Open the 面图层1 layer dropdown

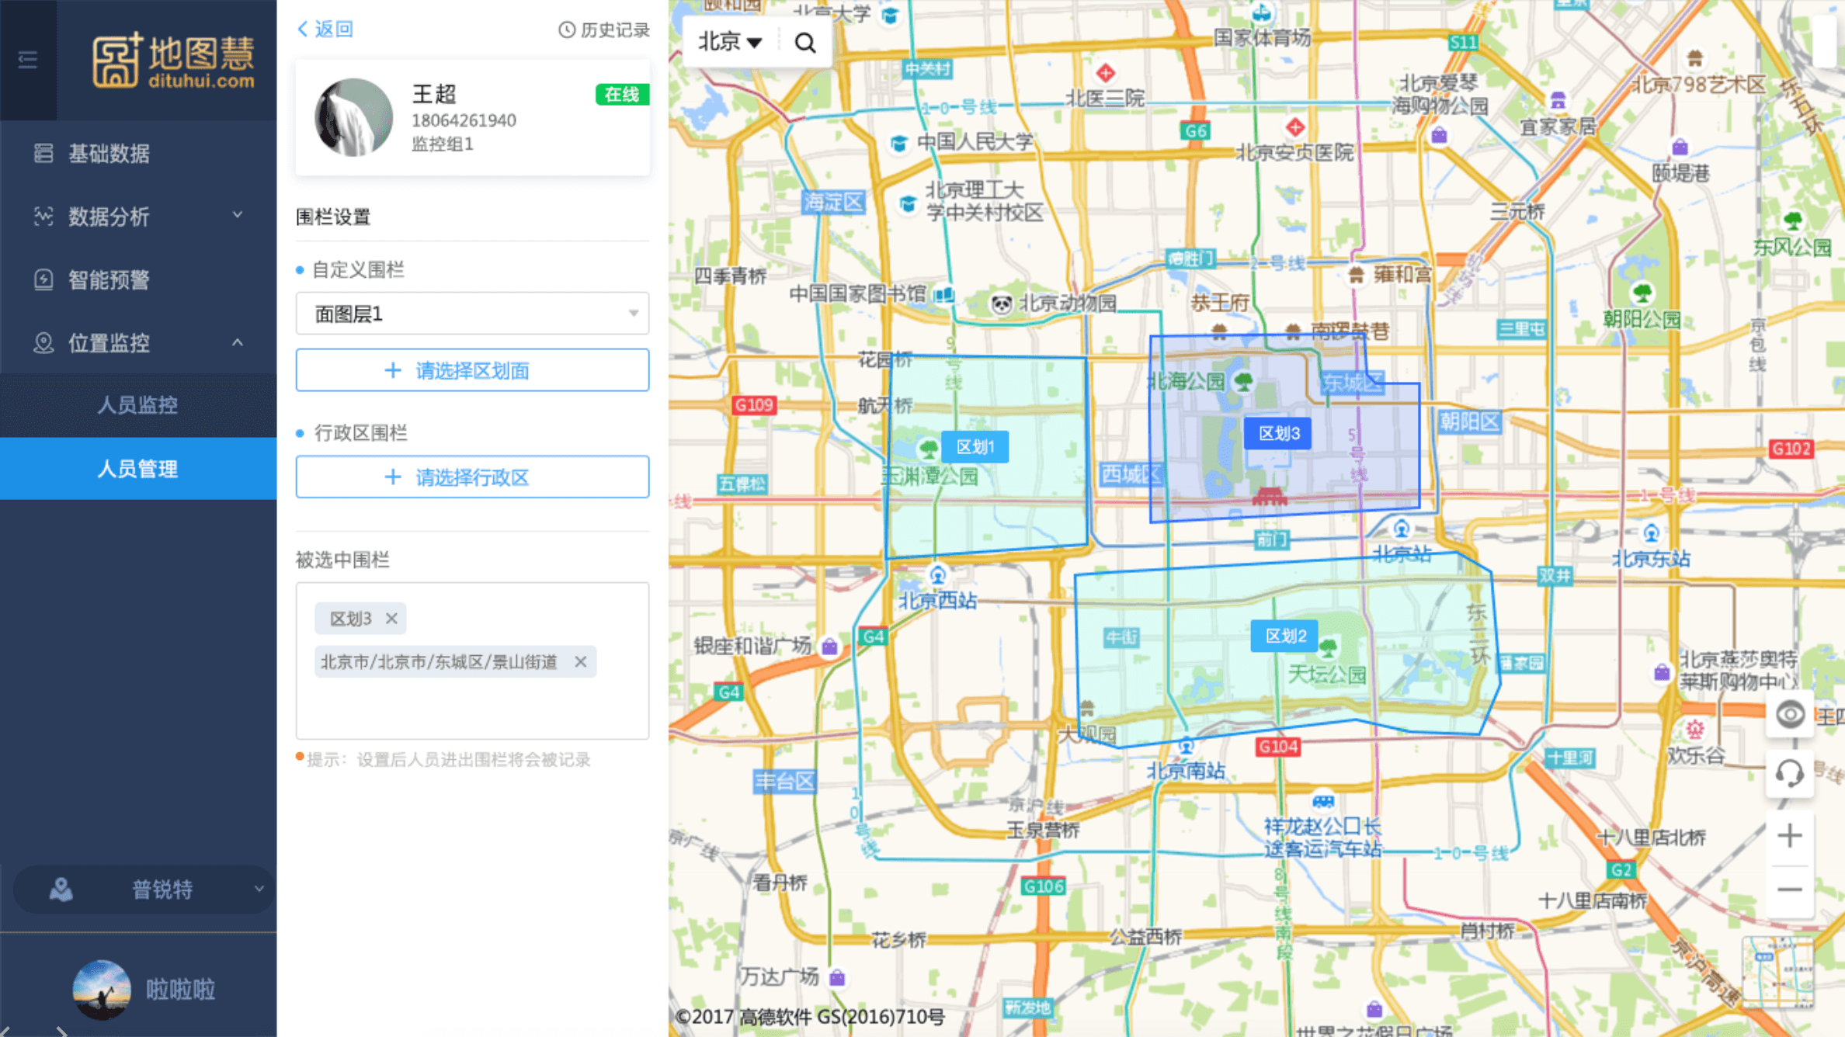[472, 314]
